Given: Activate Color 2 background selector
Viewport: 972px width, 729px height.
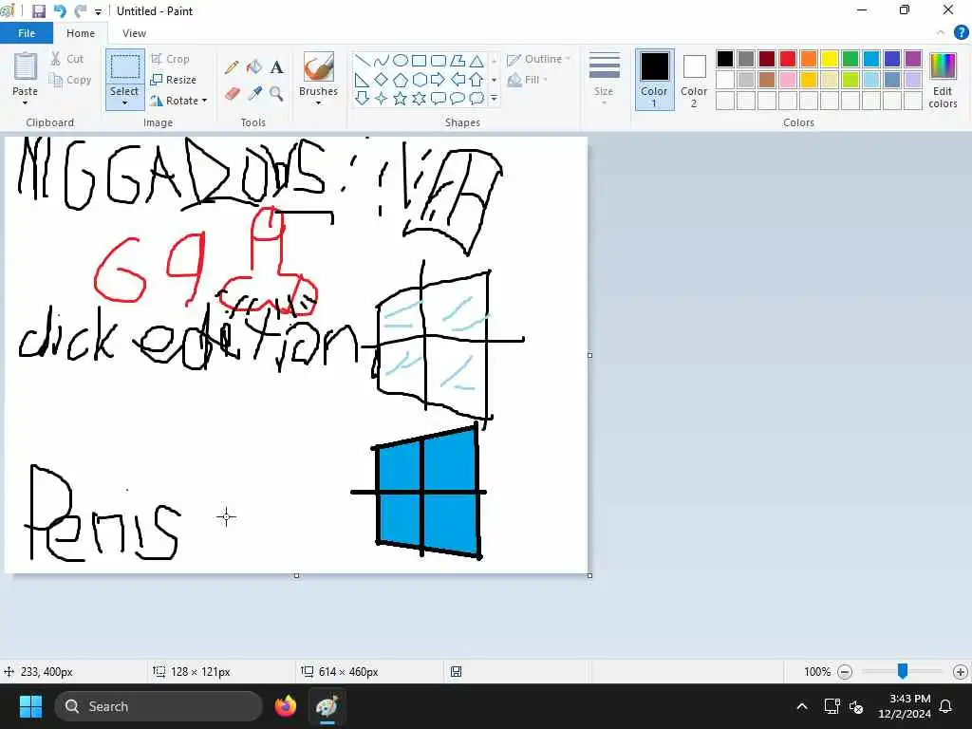Looking at the screenshot, I should (x=694, y=80).
